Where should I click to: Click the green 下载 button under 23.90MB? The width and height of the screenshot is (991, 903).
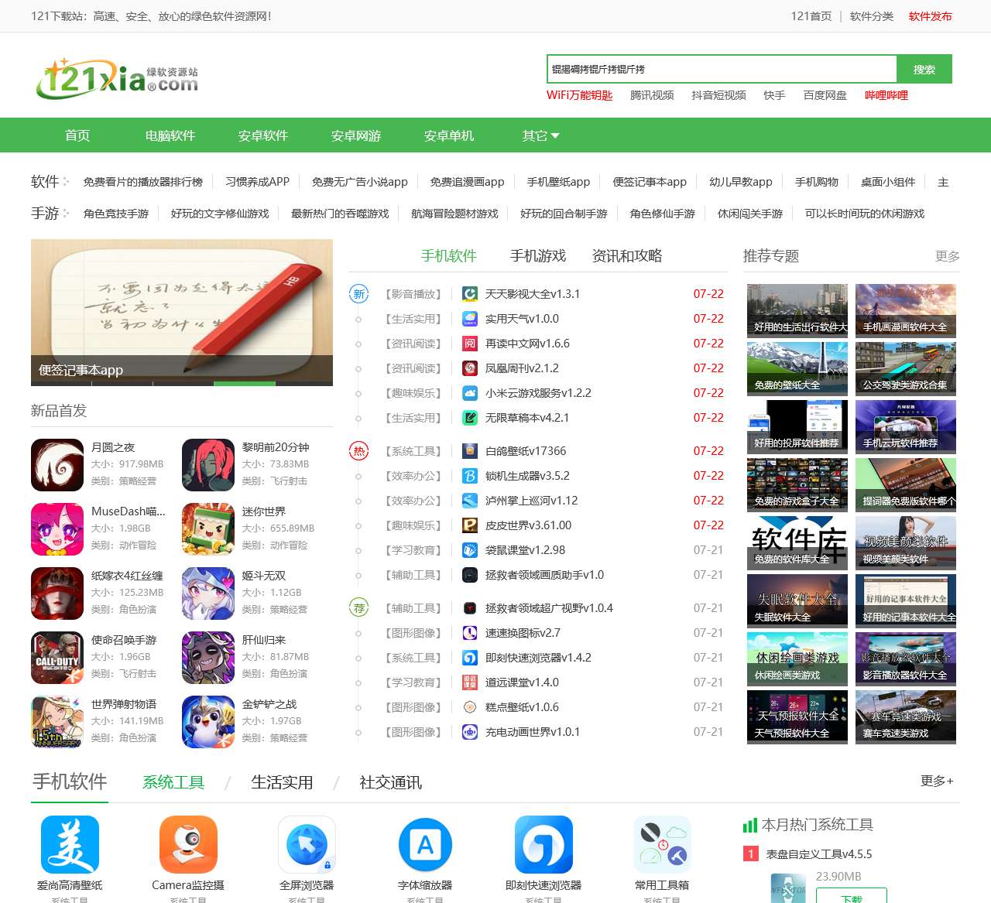tap(852, 898)
